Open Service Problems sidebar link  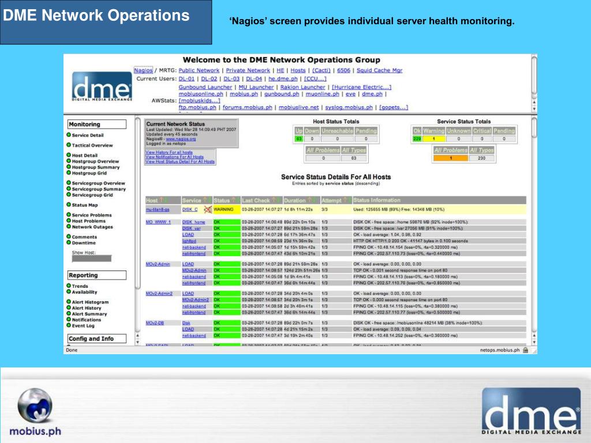(x=92, y=215)
